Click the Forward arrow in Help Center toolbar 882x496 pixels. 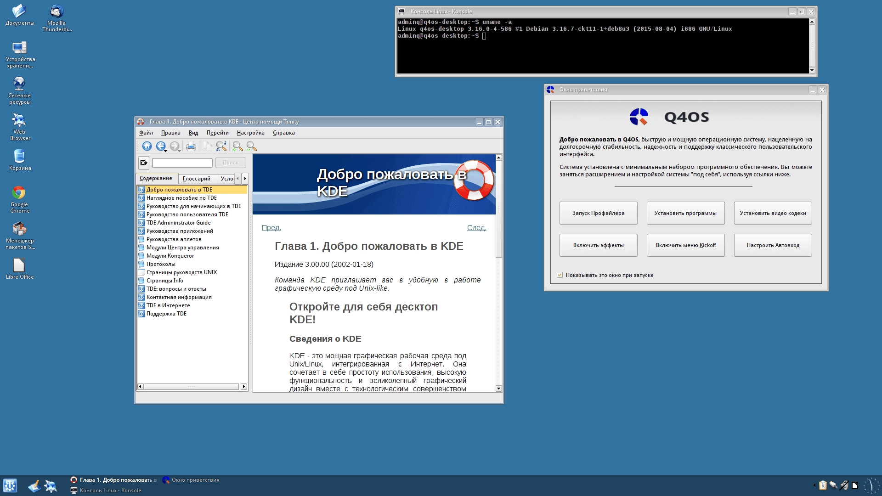[174, 147]
